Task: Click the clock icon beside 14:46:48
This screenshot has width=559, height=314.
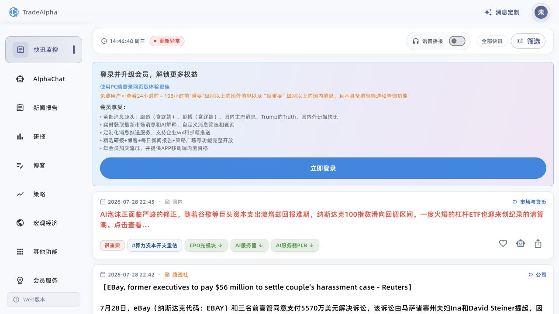Action: tap(104, 41)
